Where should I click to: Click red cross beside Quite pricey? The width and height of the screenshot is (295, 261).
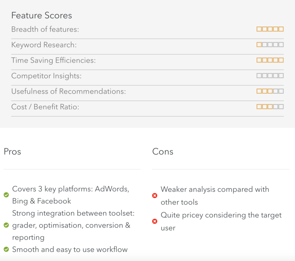click(155, 221)
